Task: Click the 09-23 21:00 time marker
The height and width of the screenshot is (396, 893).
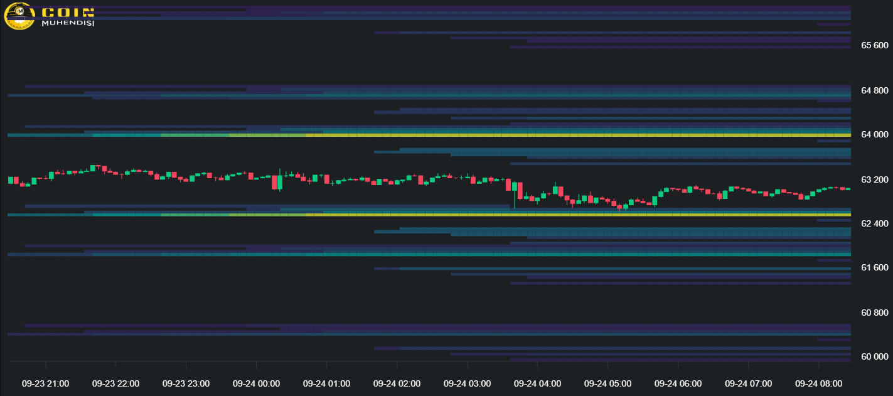Action: [45, 383]
